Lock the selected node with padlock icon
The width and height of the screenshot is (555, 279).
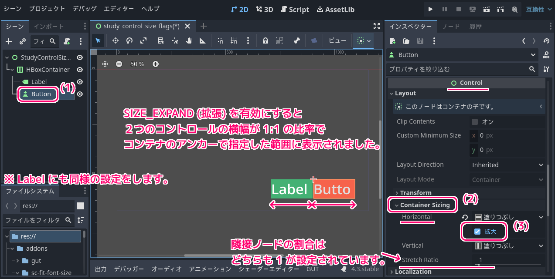(x=265, y=41)
